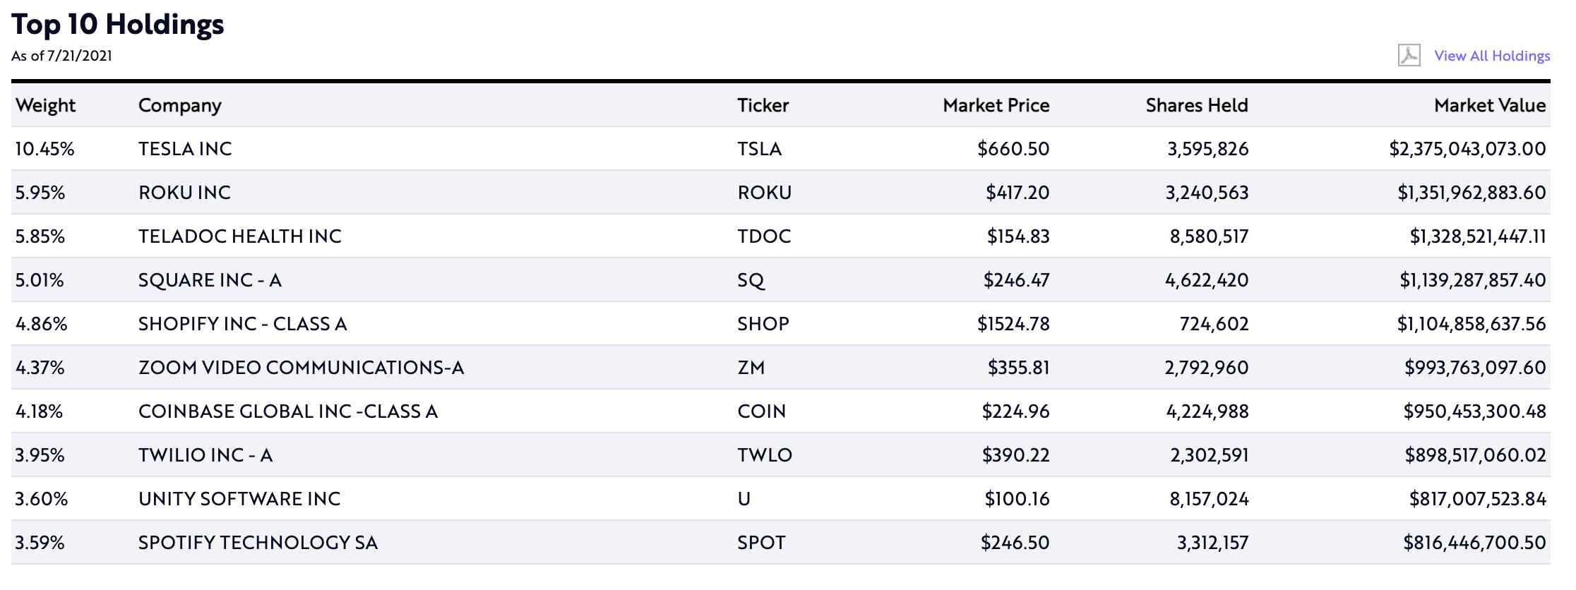Select the TELADOC HEALTH INC row

[781, 236]
